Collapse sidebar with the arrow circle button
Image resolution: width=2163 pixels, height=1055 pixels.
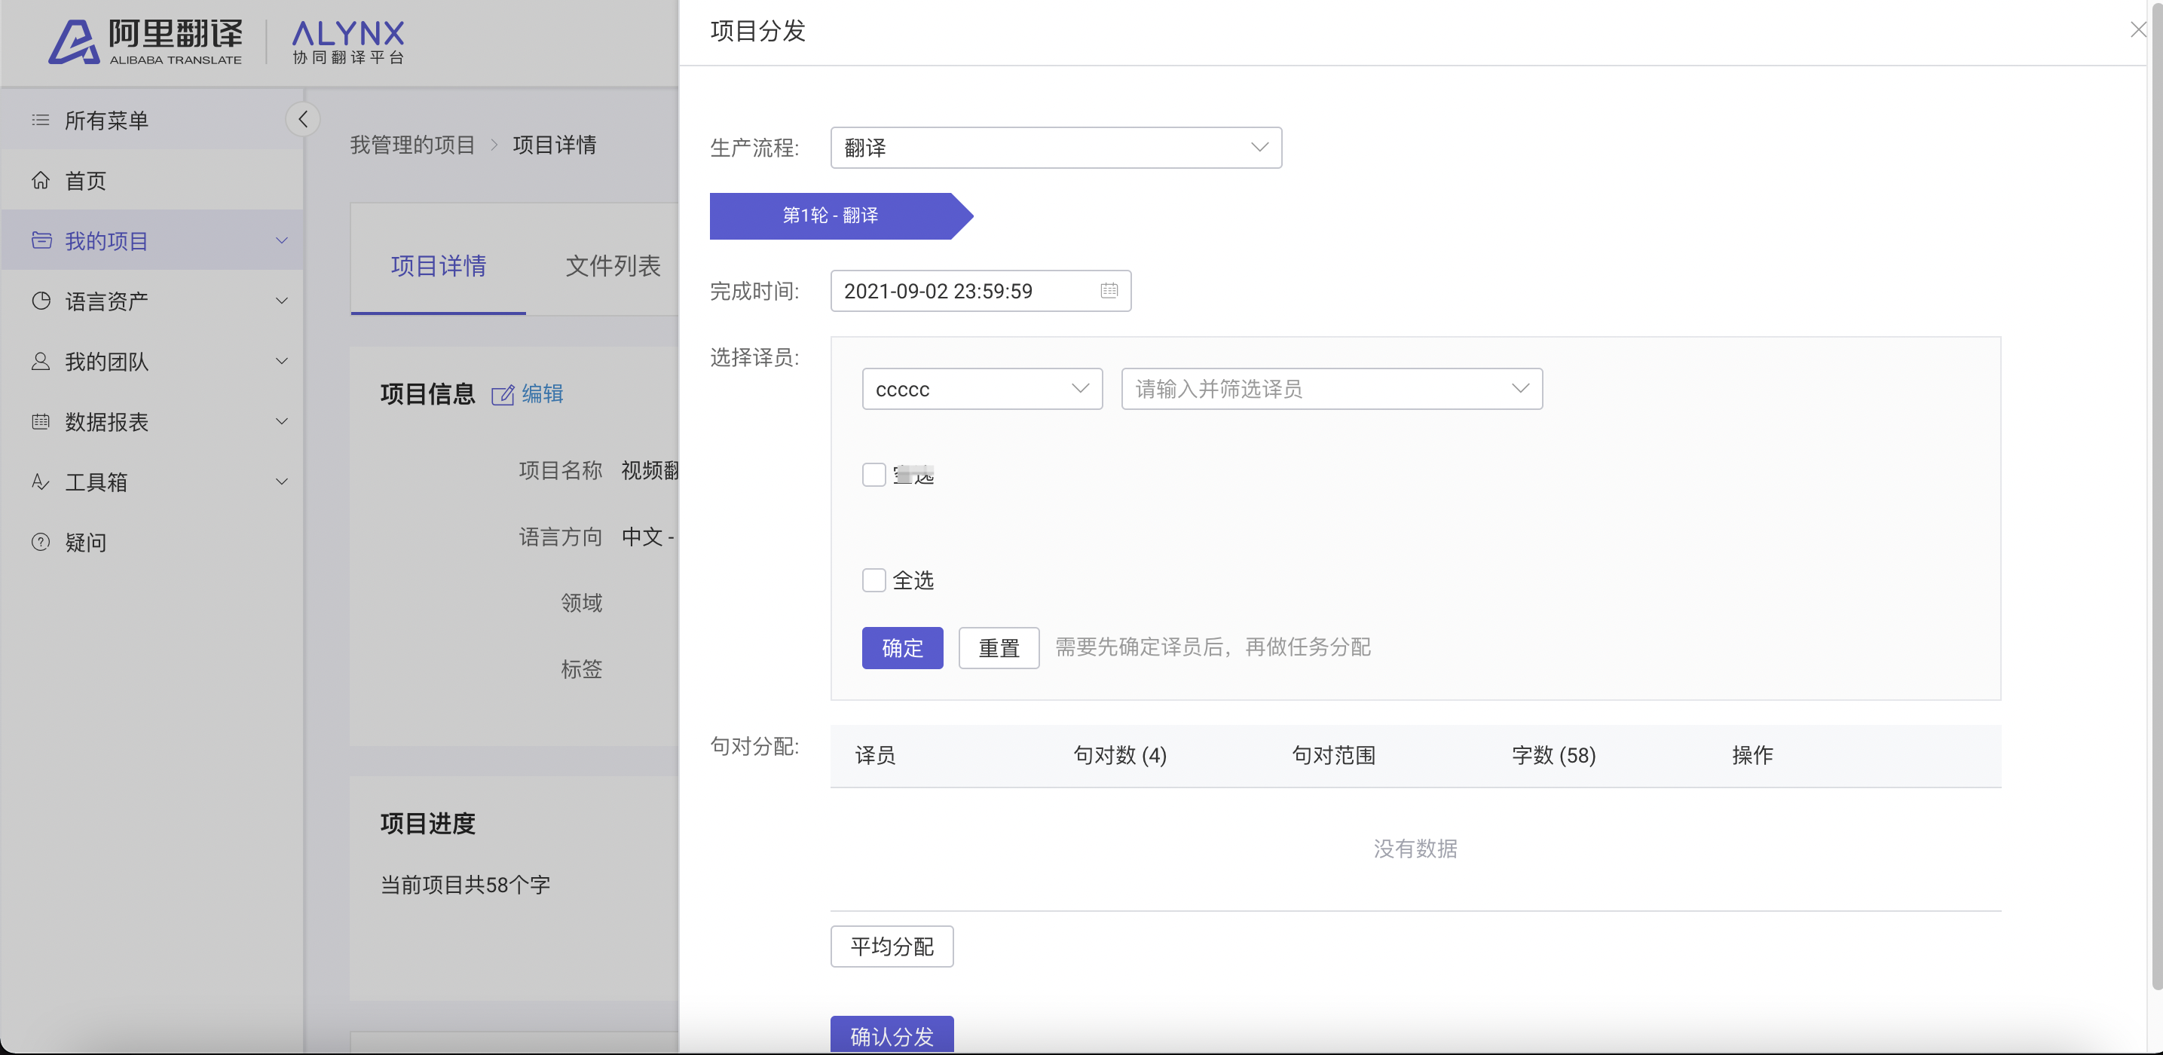(x=303, y=119)
